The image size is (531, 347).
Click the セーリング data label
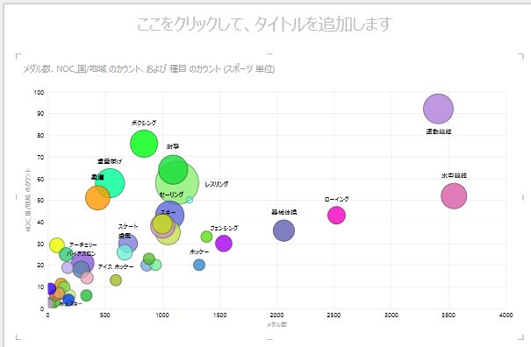(171, 195)
